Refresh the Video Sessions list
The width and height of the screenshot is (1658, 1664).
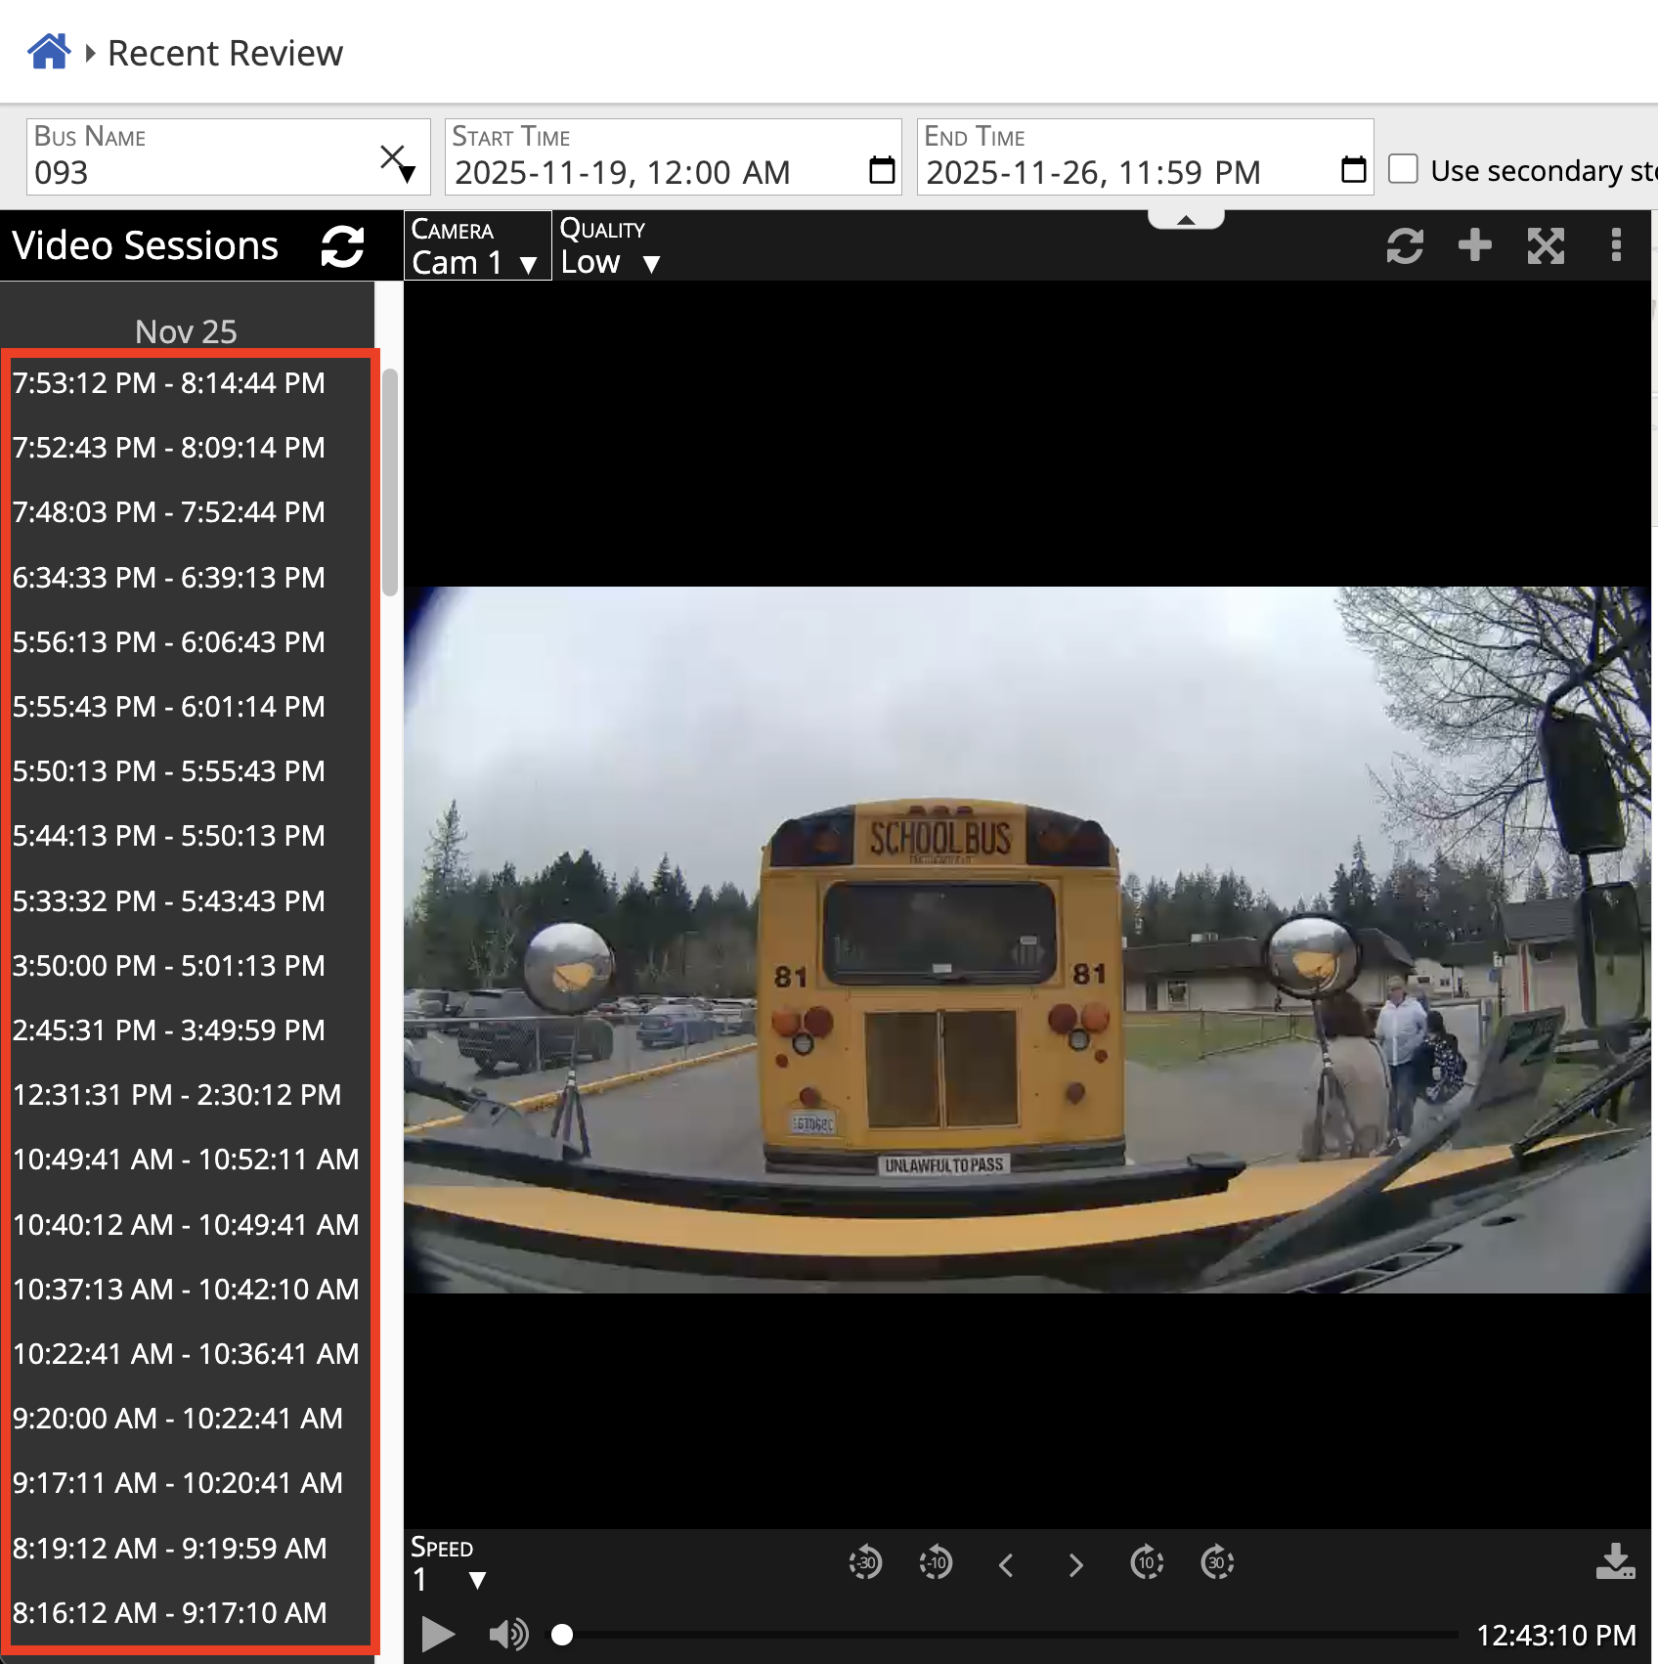click(343, 246)
